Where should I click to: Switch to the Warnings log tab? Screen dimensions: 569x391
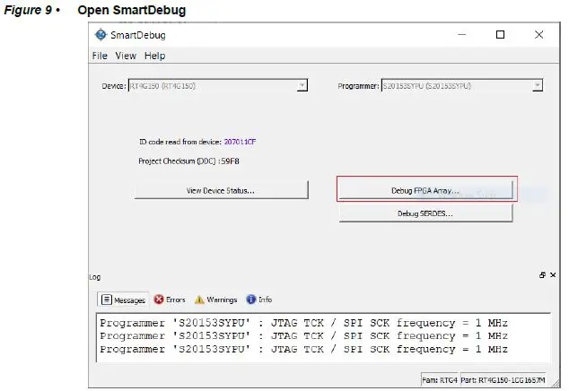[x=216, y=300]
